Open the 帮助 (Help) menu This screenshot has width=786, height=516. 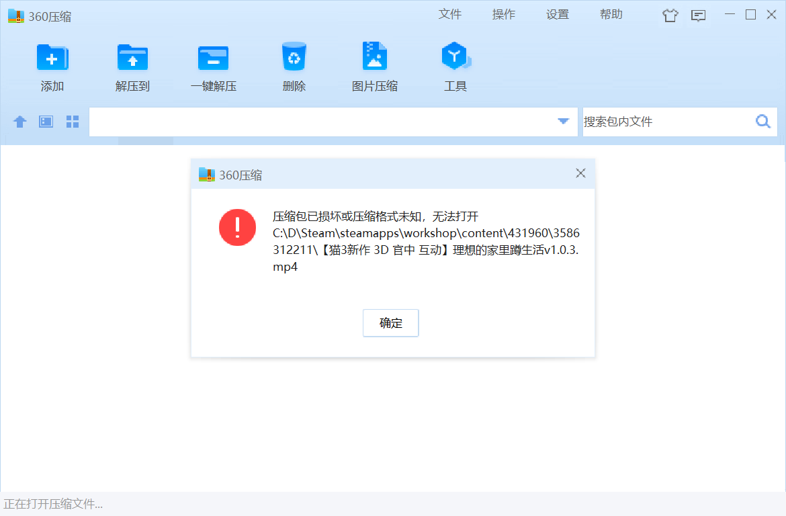611,15
